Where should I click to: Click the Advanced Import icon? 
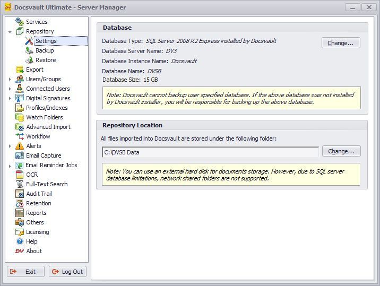click(x=20, y=127)
